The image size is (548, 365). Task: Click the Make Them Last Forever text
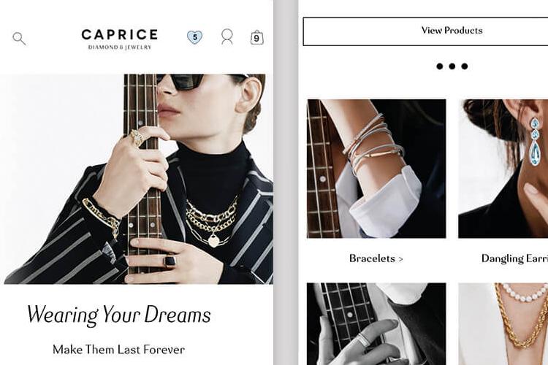(119, 350)
